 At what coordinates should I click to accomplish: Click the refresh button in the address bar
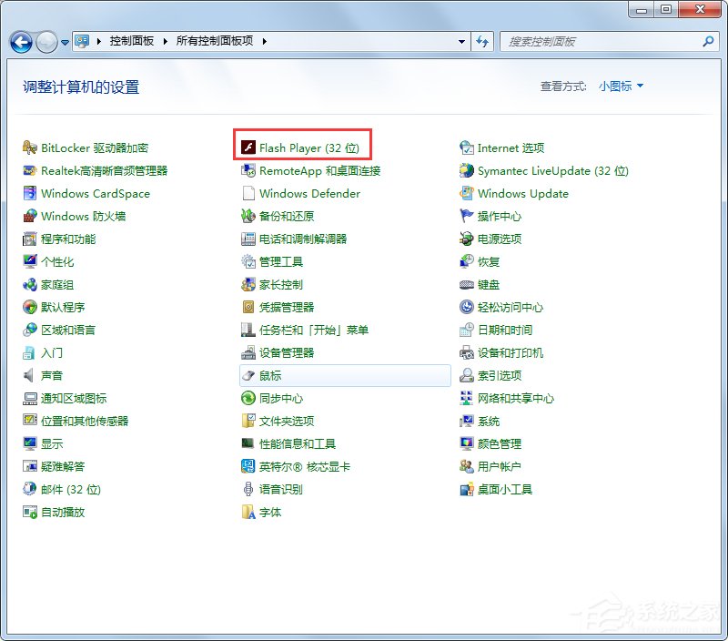pos(483,41)
